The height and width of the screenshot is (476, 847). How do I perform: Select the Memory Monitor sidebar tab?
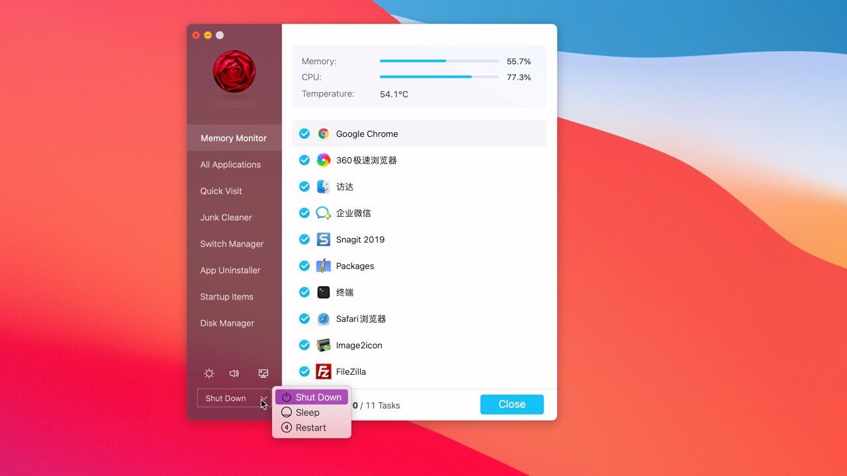coord(234,138)
